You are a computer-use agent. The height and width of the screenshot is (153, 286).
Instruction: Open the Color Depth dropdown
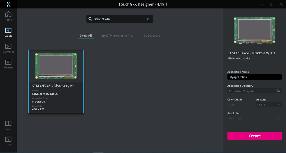[240, 105]
